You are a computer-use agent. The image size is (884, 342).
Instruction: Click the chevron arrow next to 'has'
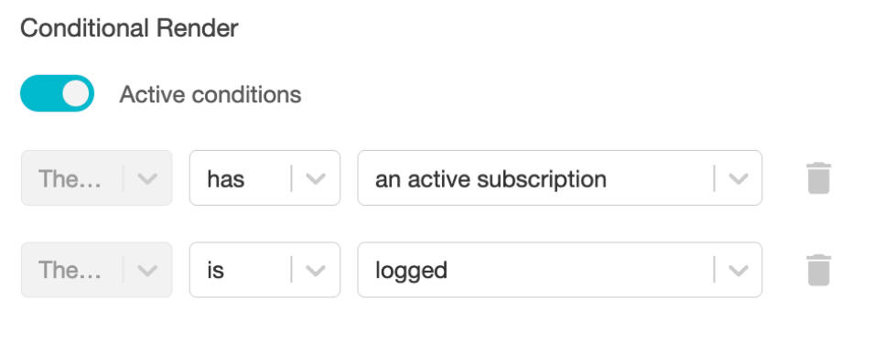[316, 178]
